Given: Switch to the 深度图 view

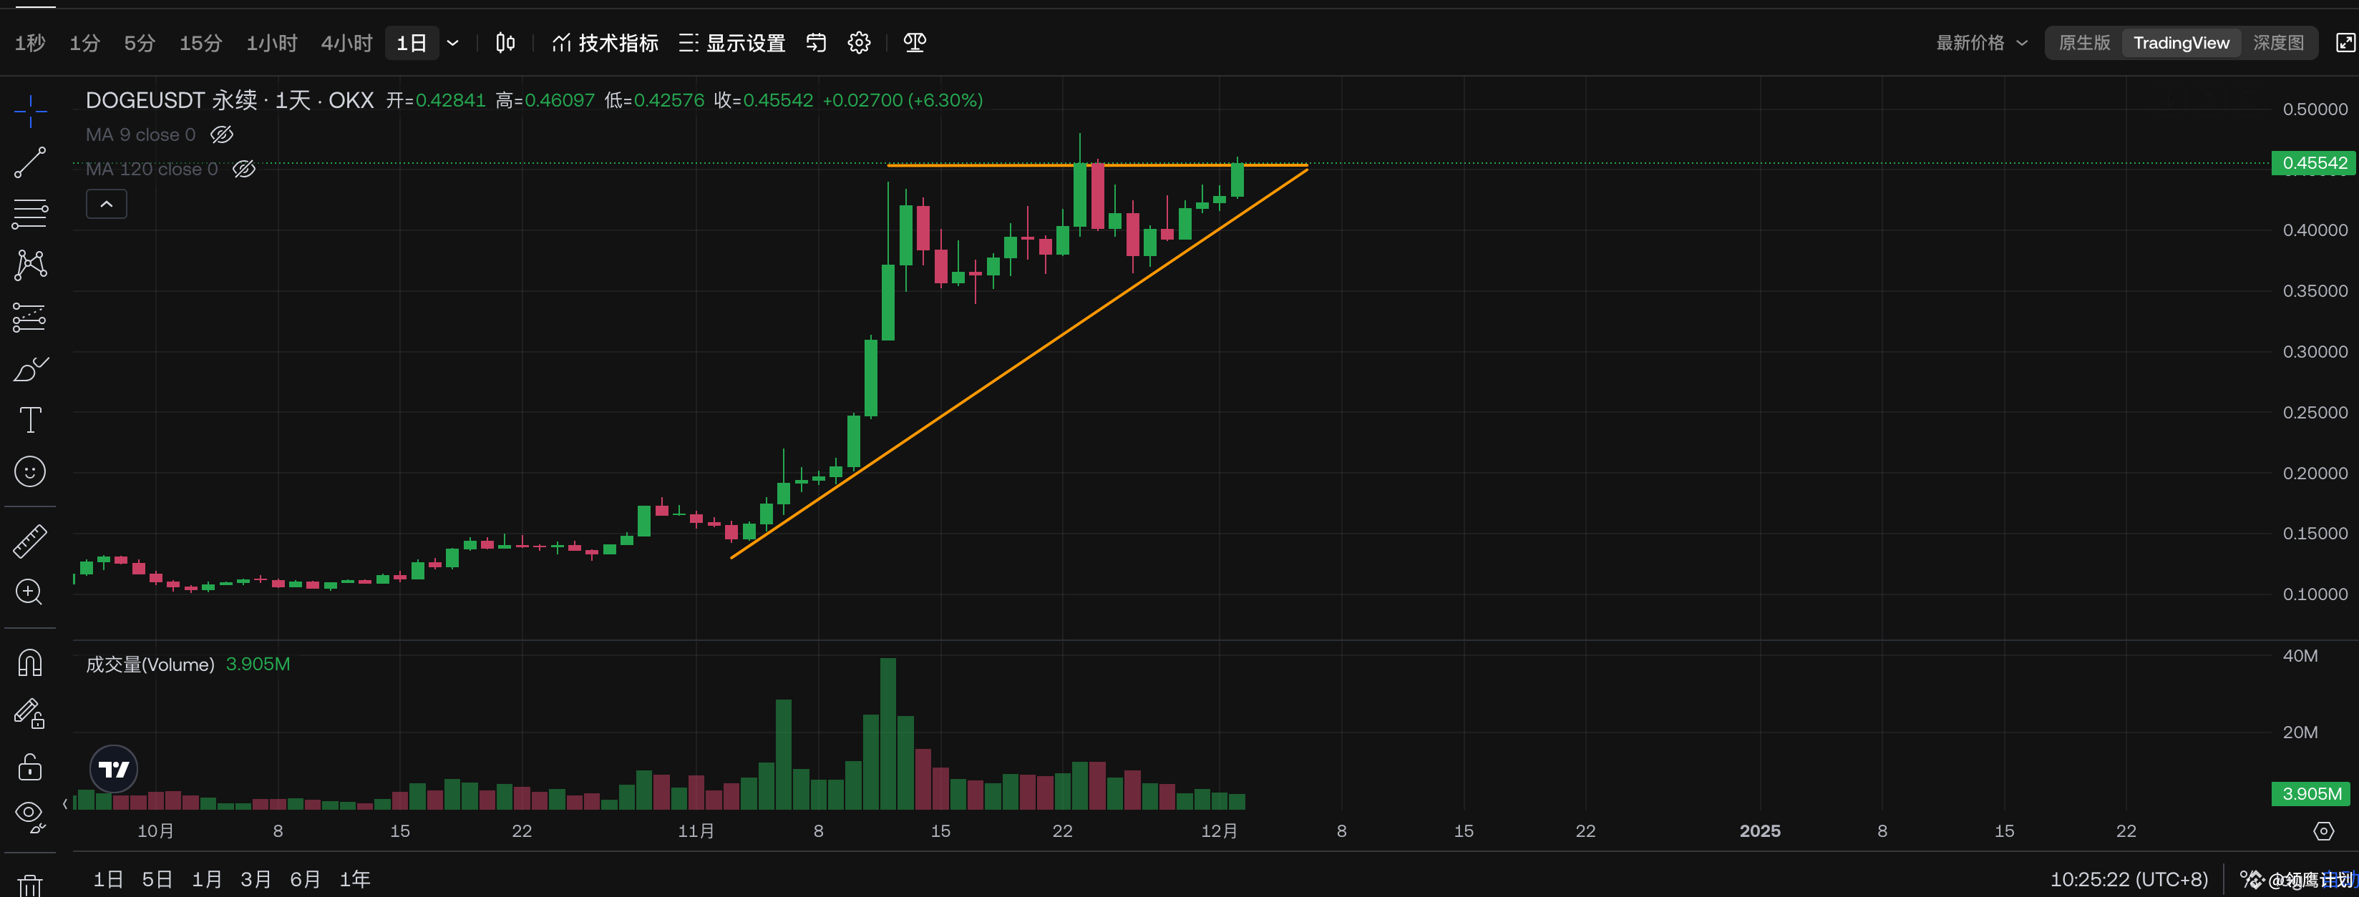Looking at the screenshot, I should point(2280,42).
